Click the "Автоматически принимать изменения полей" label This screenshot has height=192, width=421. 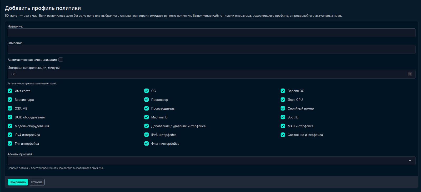click(32, 84)
